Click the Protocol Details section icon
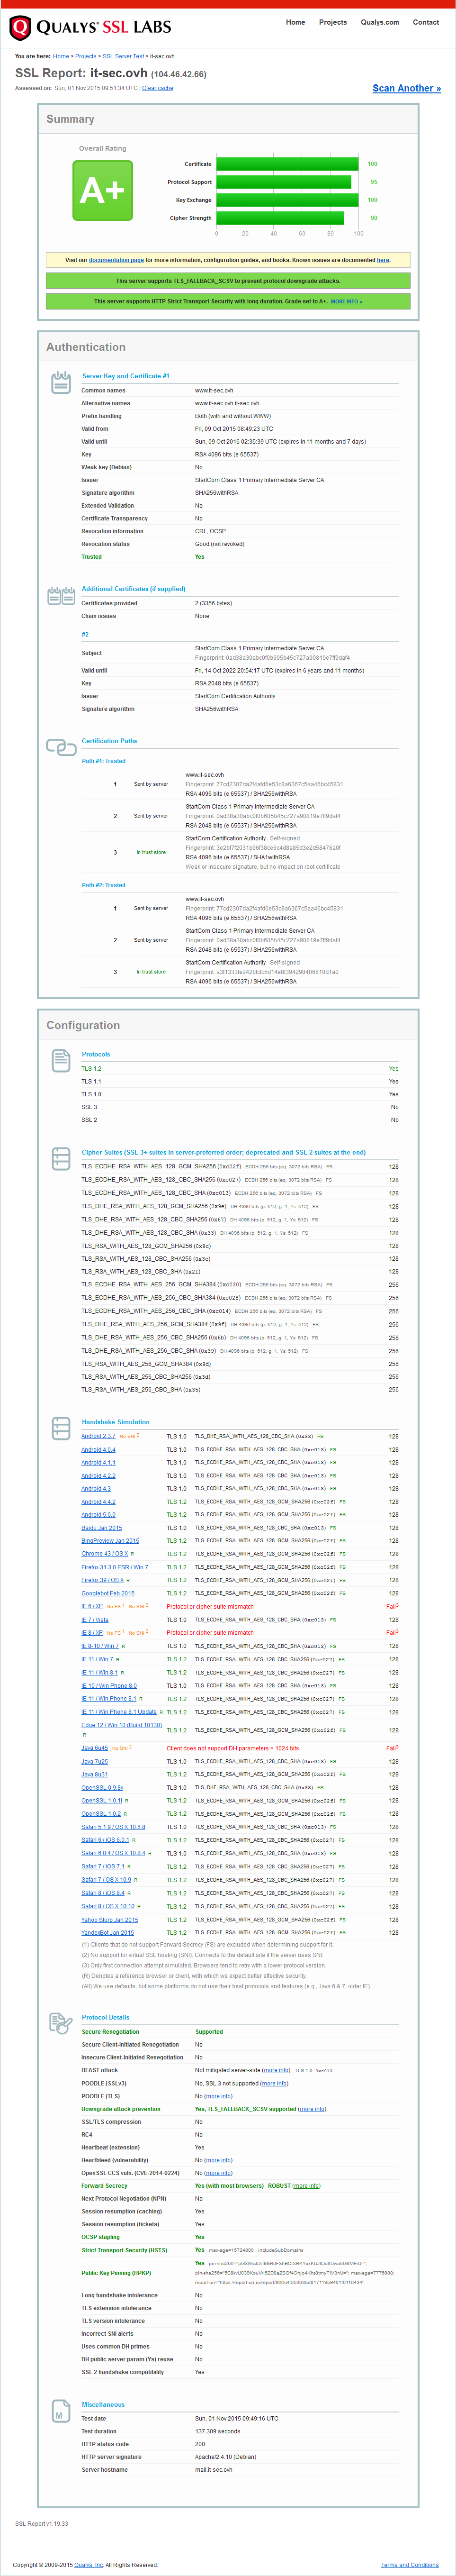The width and height of the screenshot is (456, 2576). click(x=60, y=2024)
